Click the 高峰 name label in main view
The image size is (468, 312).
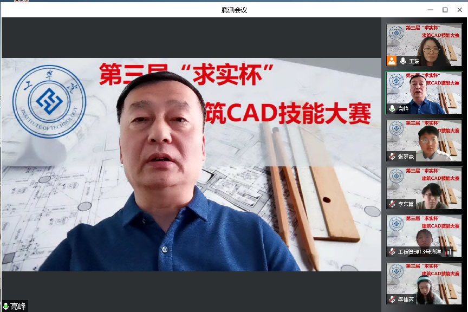[18, 307]
